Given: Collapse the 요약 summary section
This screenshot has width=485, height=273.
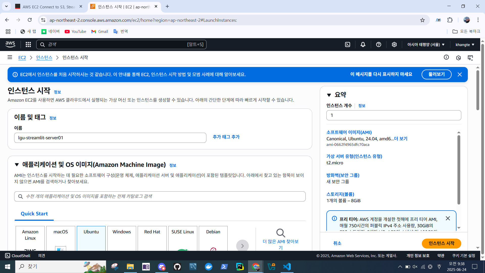Looking at the screenshot, I should tap(329, 95).
